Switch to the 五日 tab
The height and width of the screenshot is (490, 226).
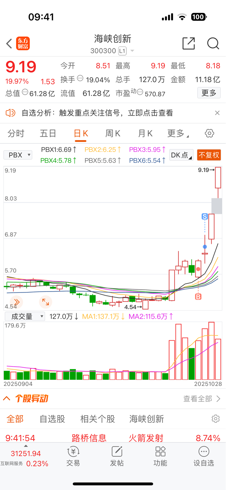click(48, 134)
